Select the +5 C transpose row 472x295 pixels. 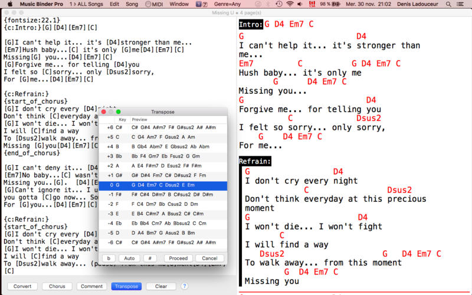pyautogui.click(x=163, y=137)
